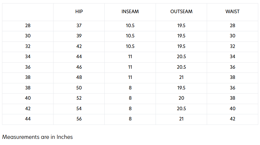260x145 pixels.
Task: Click the WAIST column header
Action: tap(233, 12)
